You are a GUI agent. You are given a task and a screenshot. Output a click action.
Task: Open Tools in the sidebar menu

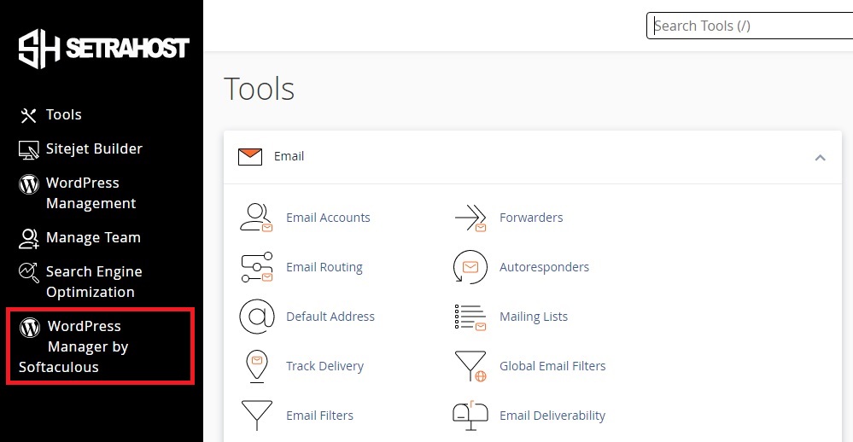(64, 114)
